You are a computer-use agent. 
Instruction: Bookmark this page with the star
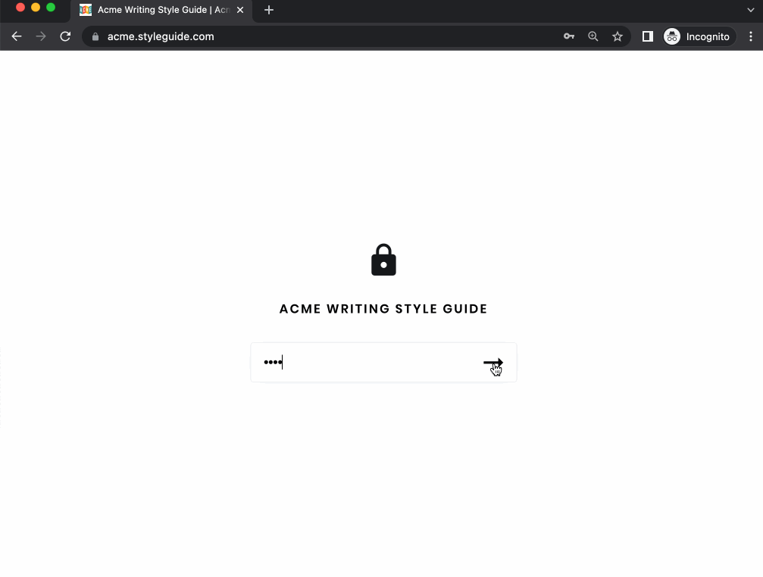tap(618, 36)
